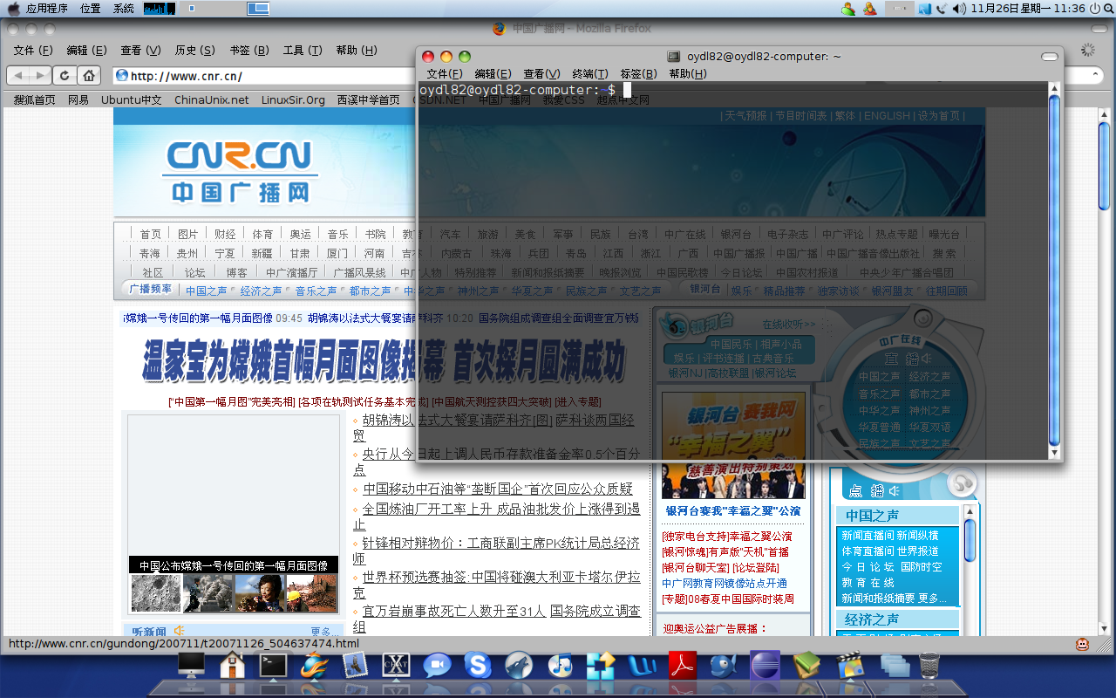The height and width of the screenshot is (698, 1116).
Task: Open the wolf head icon in dock
Action: pyautogui.click(x=519, y=665)
